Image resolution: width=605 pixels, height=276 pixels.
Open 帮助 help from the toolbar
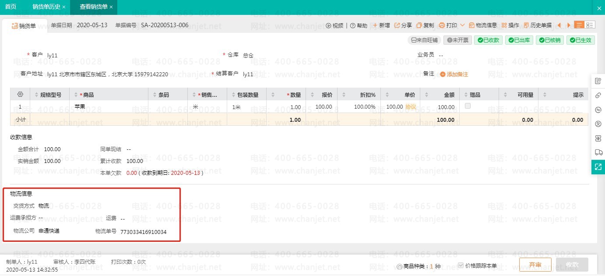pos(359,25)
